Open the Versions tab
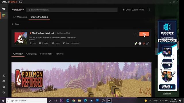 pyautogui.click(x=60, y=54)
